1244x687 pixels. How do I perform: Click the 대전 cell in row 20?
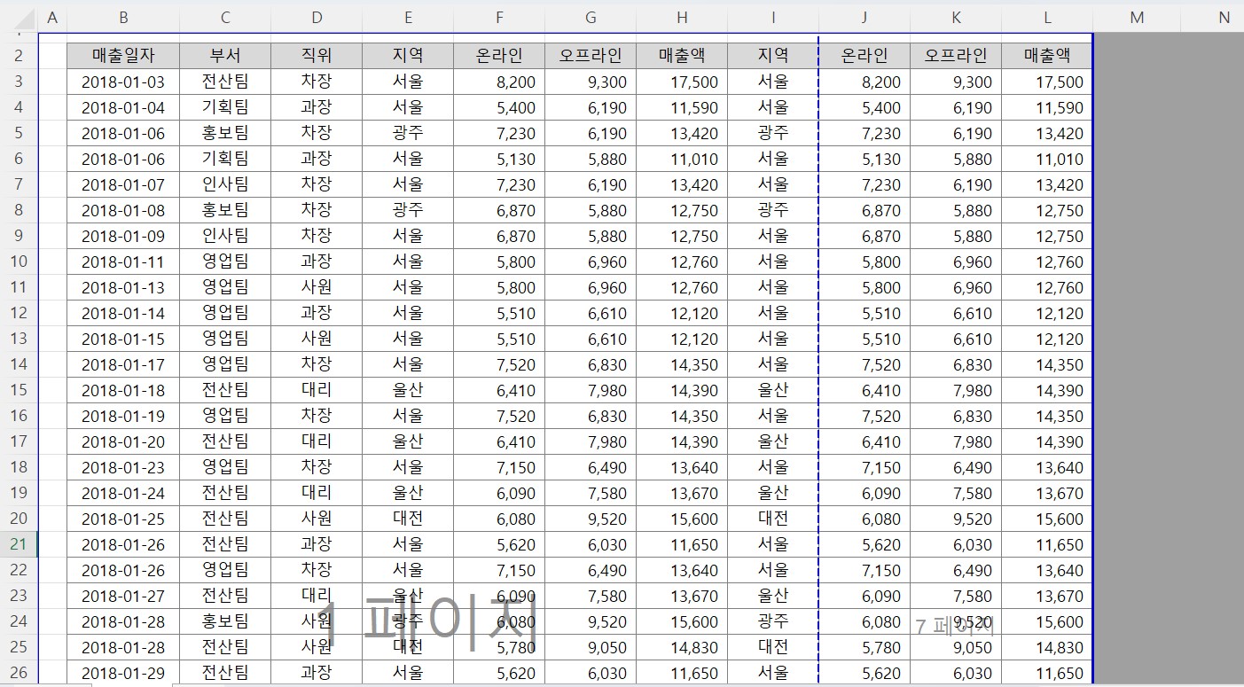(407, 518)
